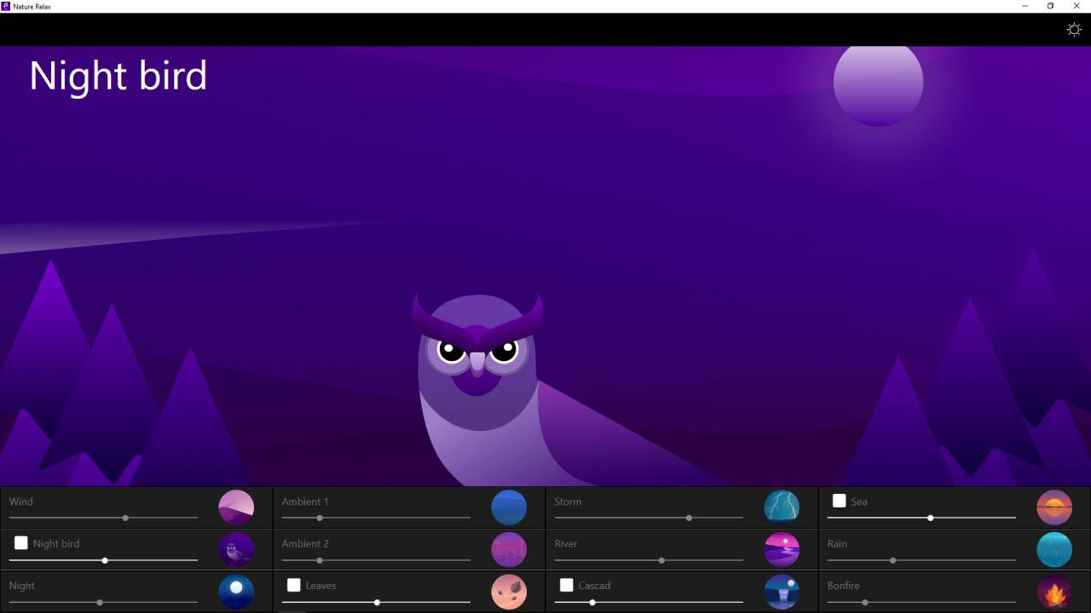This screenshot has width=1091, height=613.
Task: Click the Bonfire flame sound icon
Action: [x=1054, y=591]
